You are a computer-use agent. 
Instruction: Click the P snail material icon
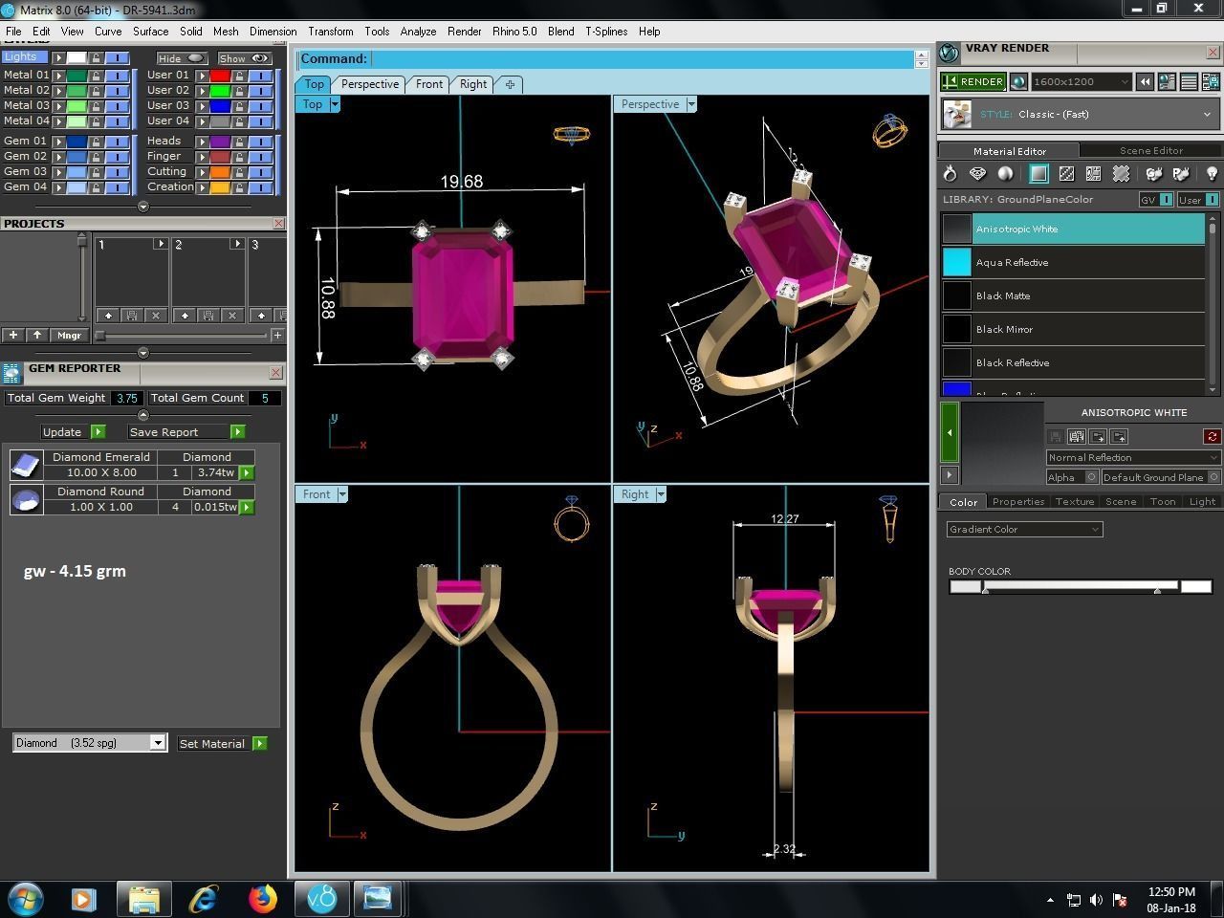(x=1182, y=174)
